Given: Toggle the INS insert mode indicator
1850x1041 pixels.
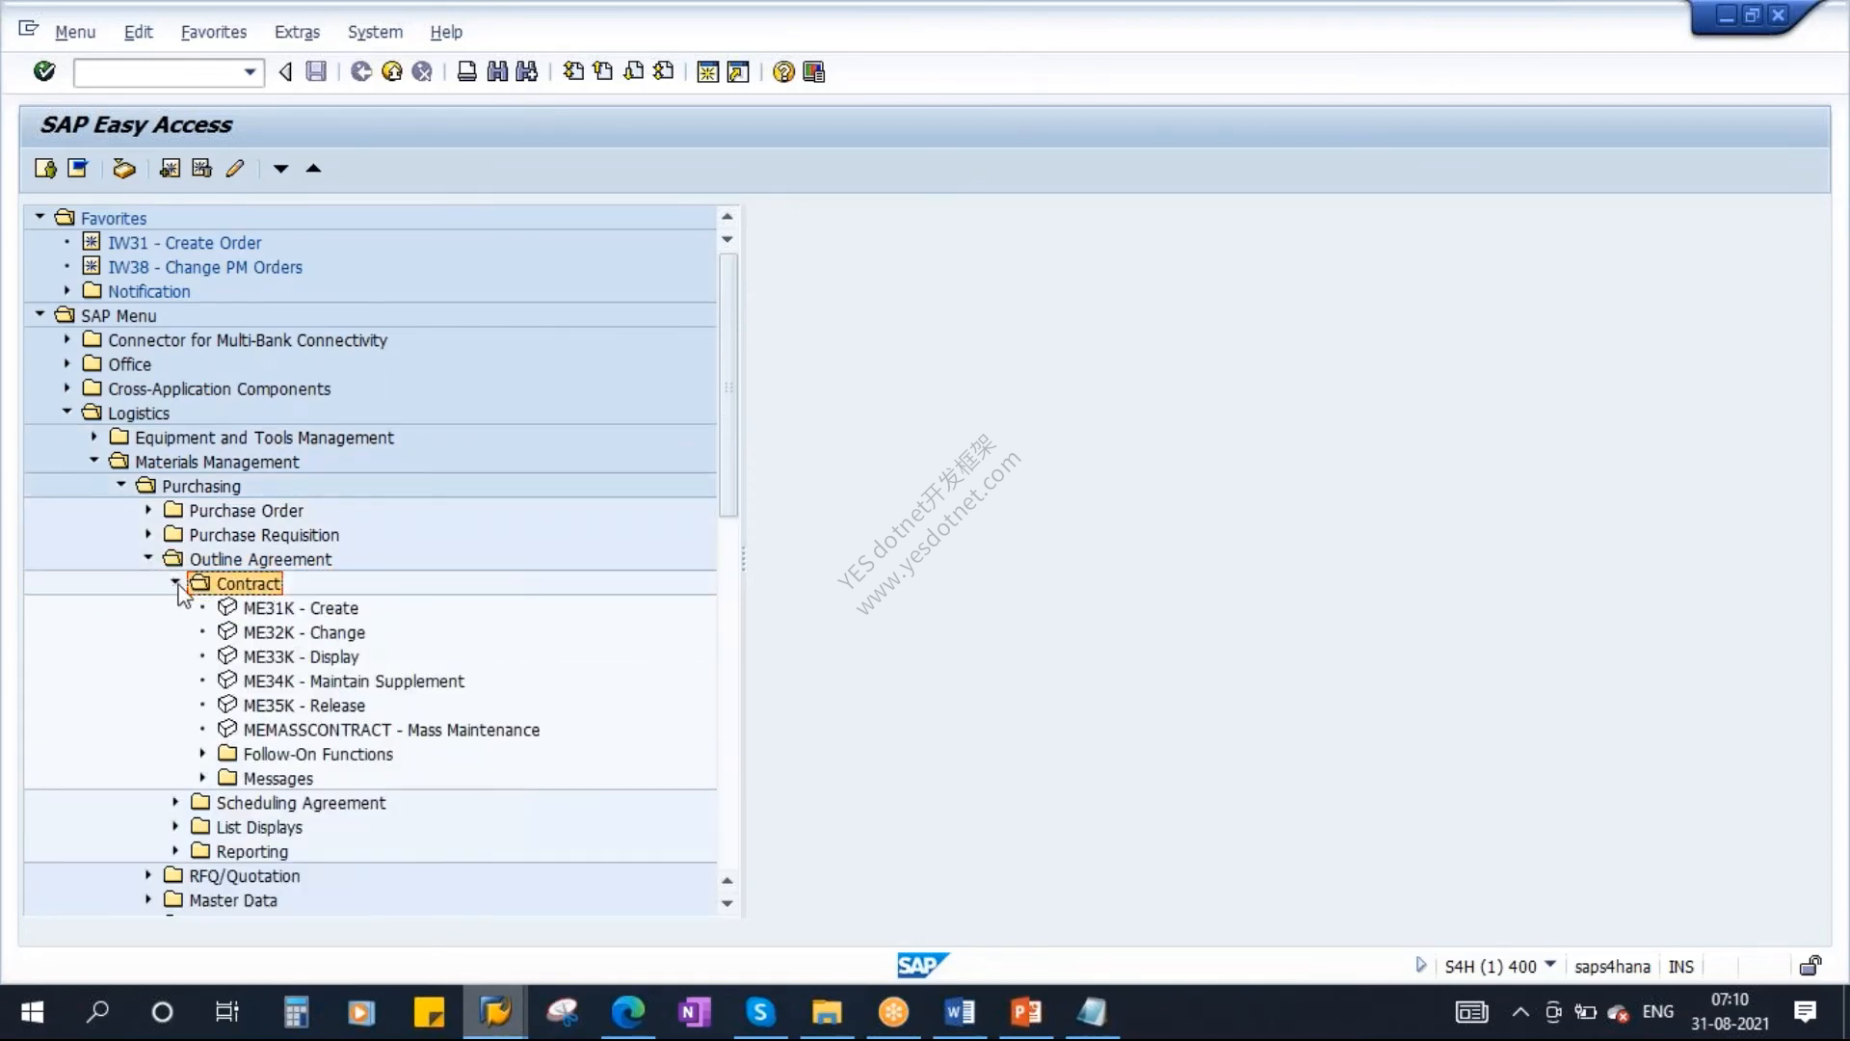Looking at the screenshot, I should point(1681,967).
